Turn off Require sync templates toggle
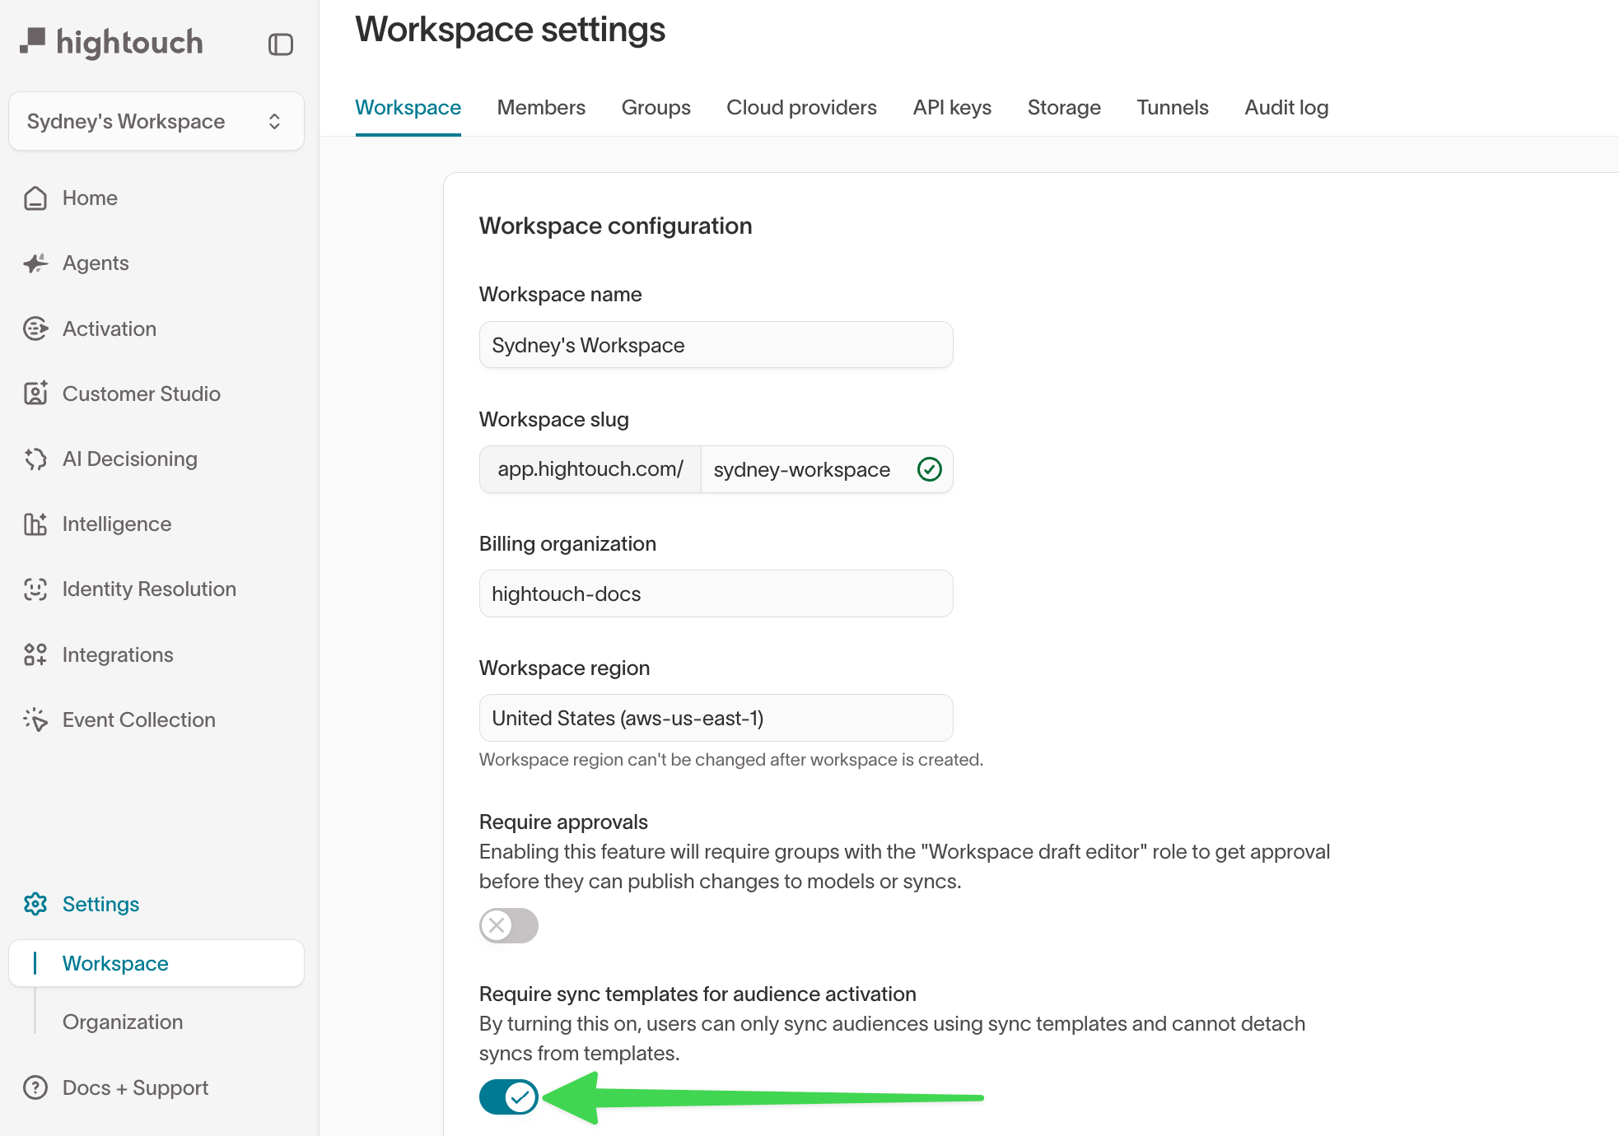Screen dimensions: 1619x1136 tap(509, 1096)
